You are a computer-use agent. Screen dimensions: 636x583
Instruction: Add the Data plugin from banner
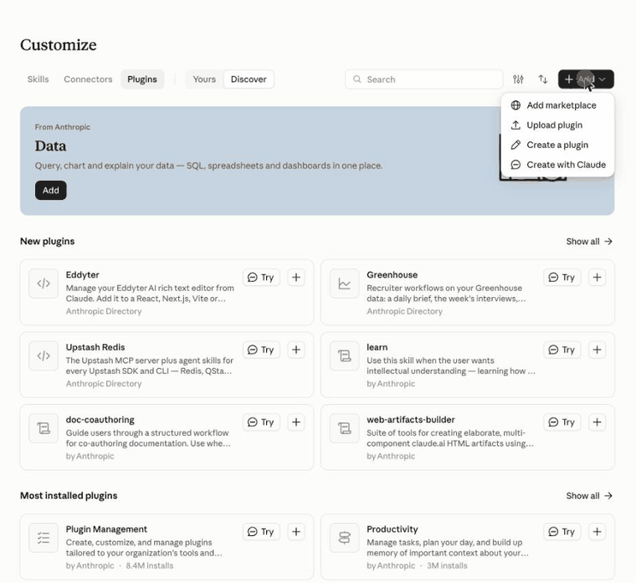(51, 190)
